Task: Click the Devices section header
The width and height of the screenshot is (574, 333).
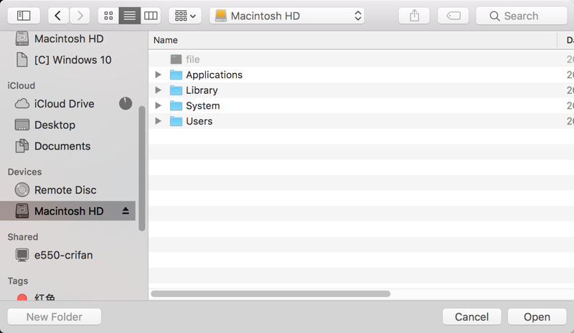Action: point(24,172)
